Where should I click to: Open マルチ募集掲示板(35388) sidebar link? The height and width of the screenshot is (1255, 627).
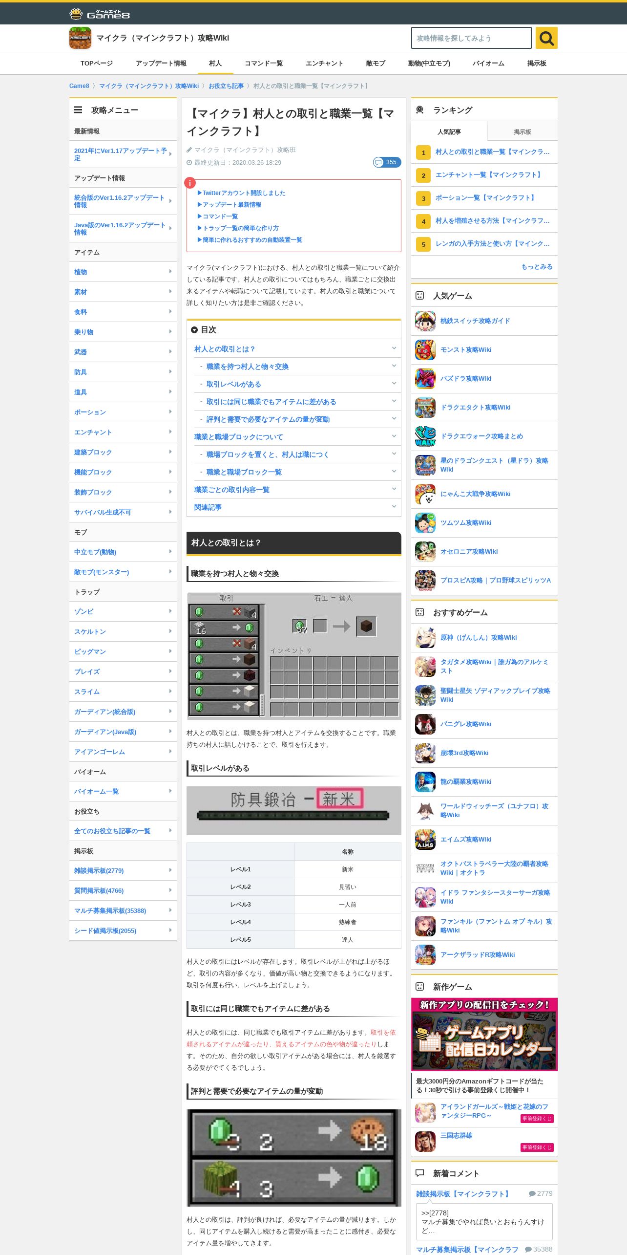click(x=110, y=910)
